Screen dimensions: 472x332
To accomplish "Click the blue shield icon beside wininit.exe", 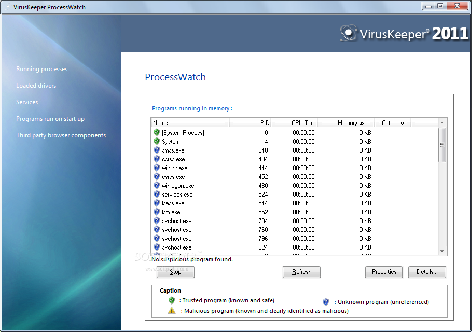I will 157,168.
